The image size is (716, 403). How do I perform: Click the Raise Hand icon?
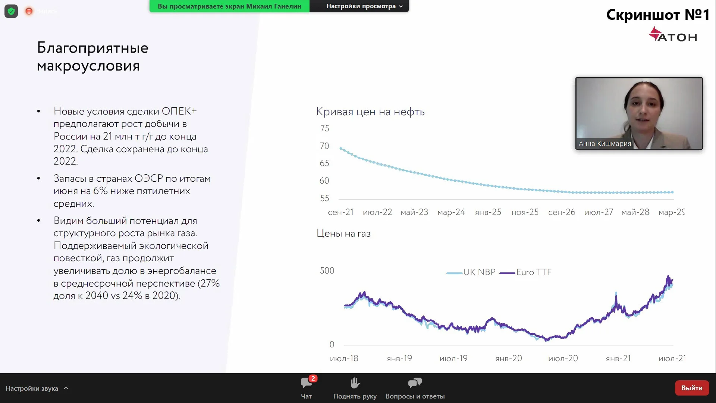coord(355,383)
